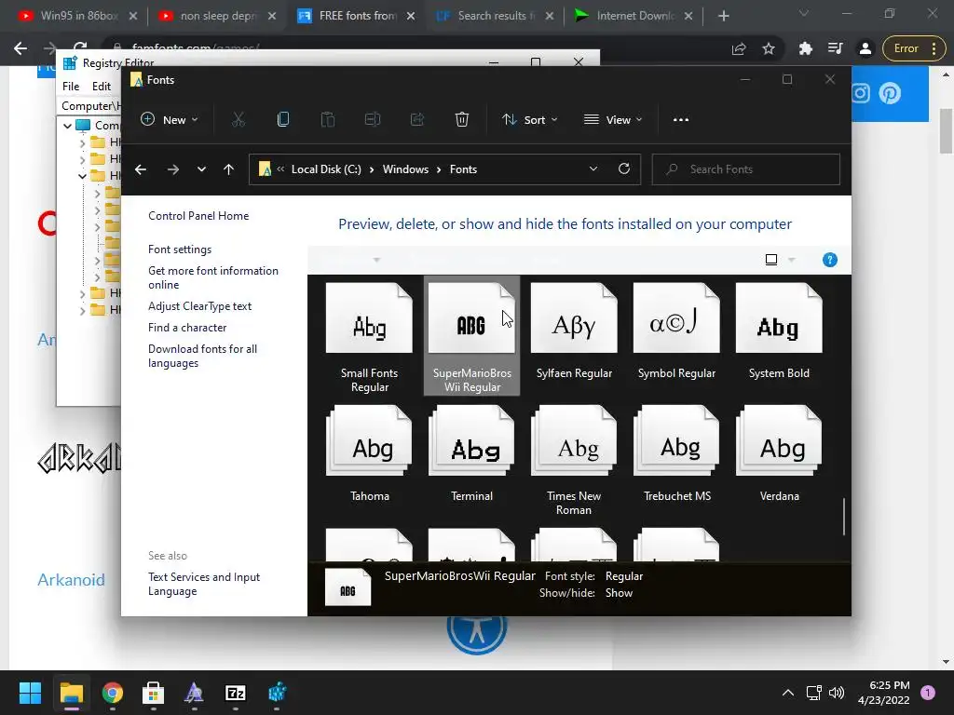Click the Search Fonts input field

click(x=746, y=169)
